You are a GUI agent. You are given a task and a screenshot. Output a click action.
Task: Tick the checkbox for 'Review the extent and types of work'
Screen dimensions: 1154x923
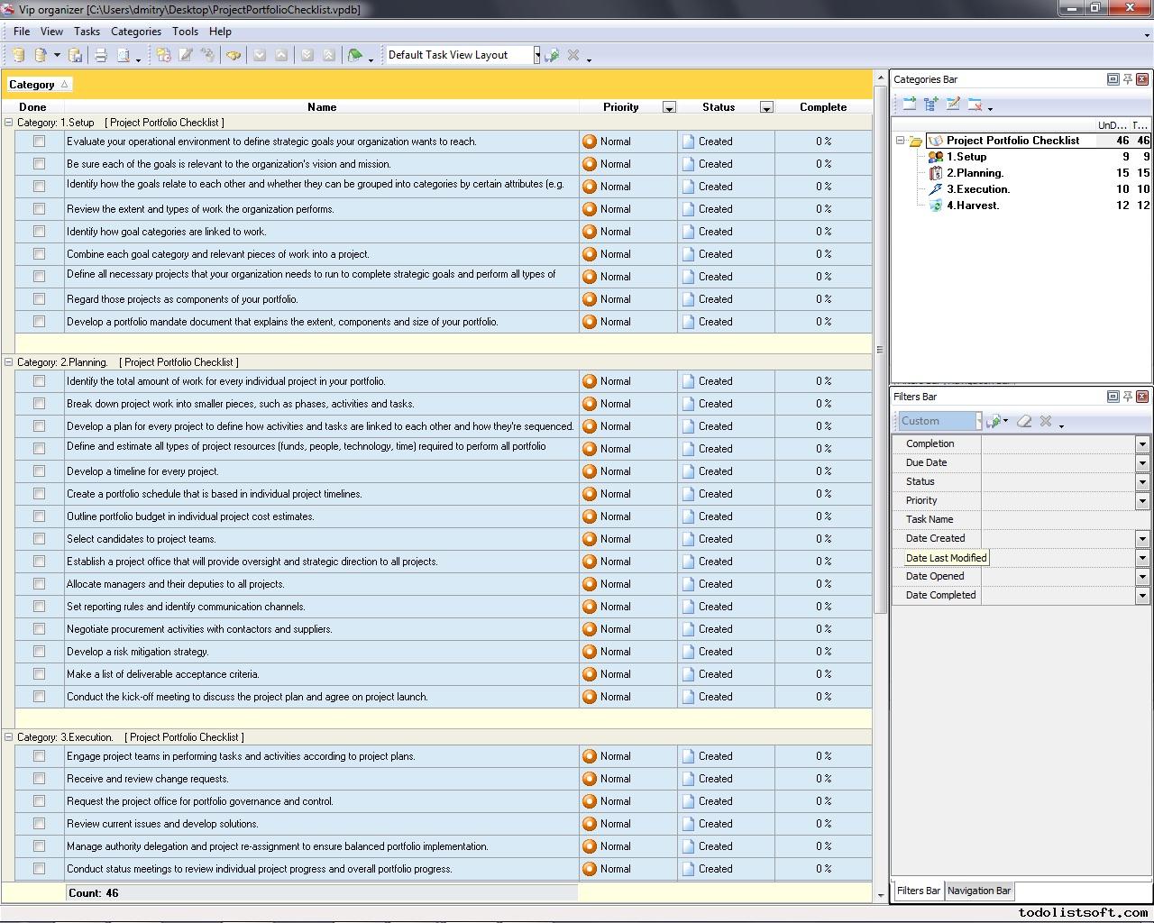39,209
